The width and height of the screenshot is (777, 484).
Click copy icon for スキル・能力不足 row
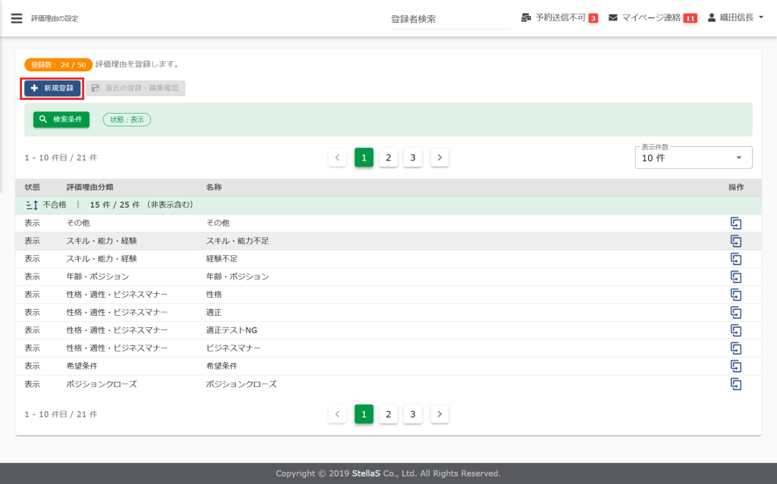(735, 241)
